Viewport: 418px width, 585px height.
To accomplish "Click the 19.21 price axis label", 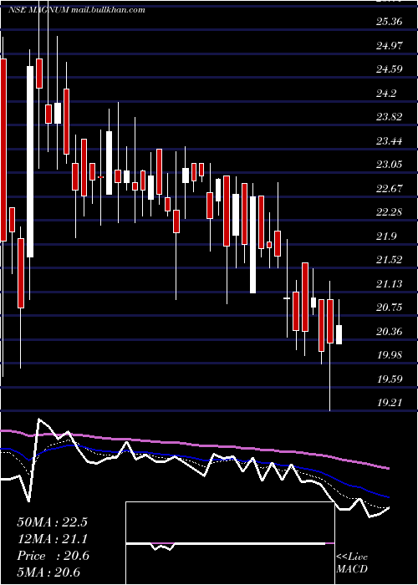I will point(390,403).
